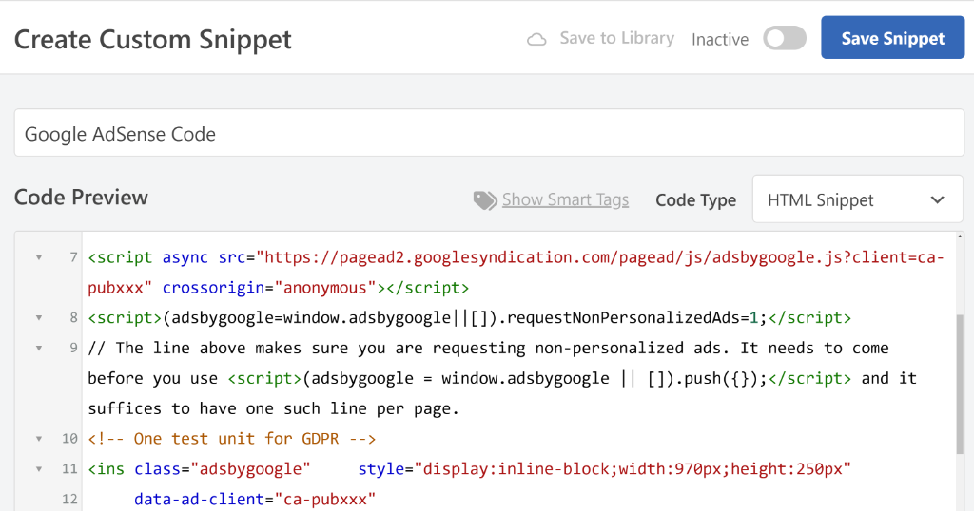Collapse the fold arrow on line 7

[38, 257]
